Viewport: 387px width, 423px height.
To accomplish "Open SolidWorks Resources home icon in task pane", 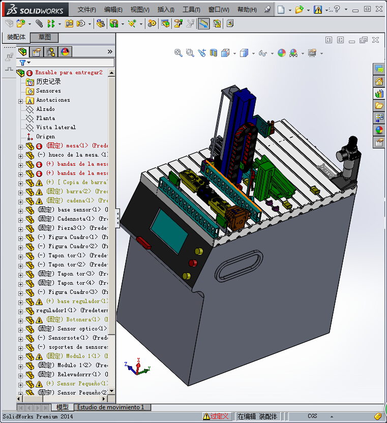I will coord(379,81).
